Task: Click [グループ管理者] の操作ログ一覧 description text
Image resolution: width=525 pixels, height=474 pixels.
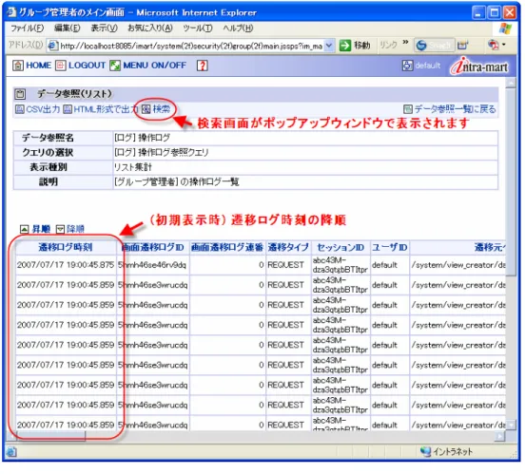Action: pos(177,182)
